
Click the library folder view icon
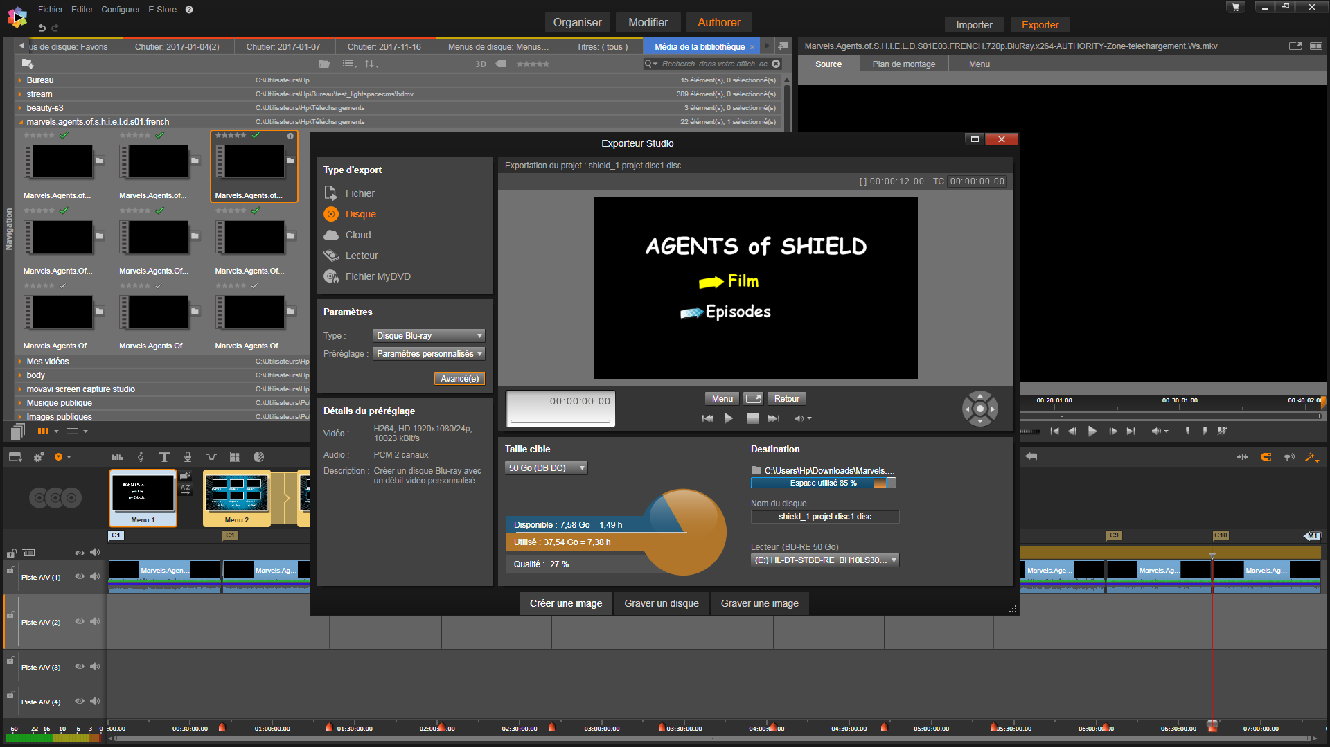coord(324,64)
